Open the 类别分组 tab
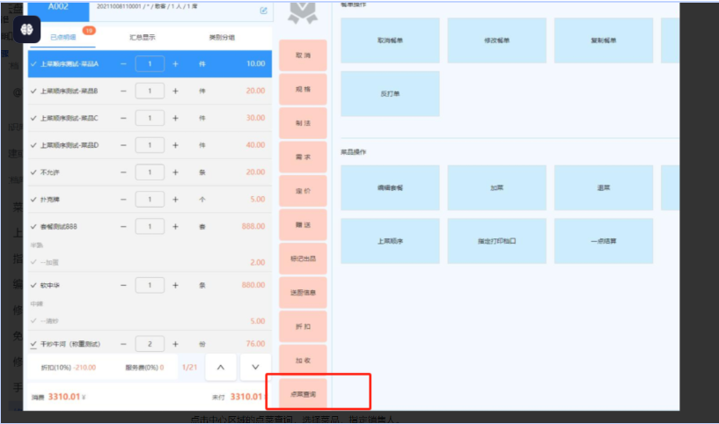 pyautogui.click(x=221, y=38)
